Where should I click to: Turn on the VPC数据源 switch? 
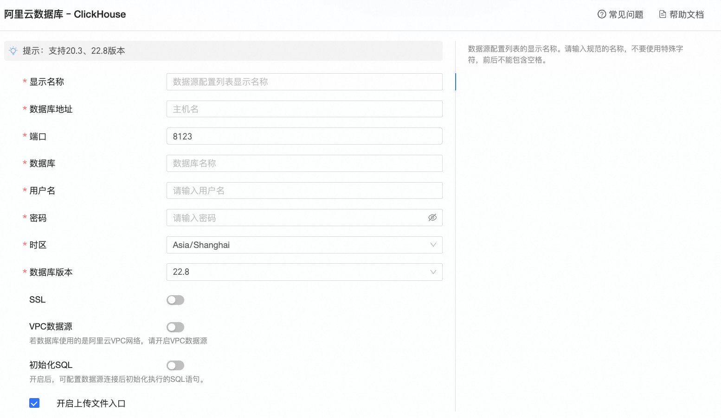175,327
